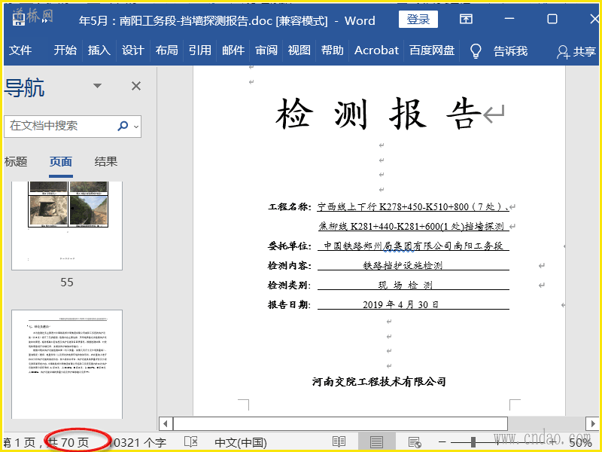
Task: Click the 工程名称 label
Action: (289, 206)
